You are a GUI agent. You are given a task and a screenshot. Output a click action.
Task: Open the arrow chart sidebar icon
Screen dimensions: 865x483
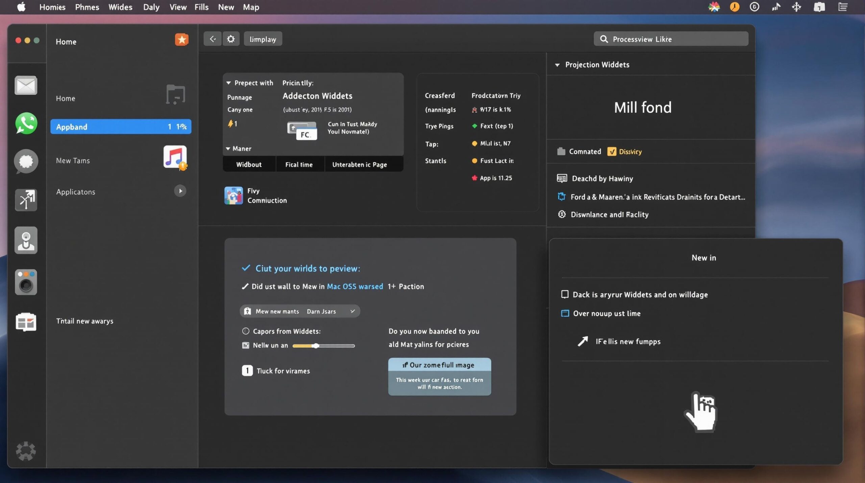pos(26,199)
